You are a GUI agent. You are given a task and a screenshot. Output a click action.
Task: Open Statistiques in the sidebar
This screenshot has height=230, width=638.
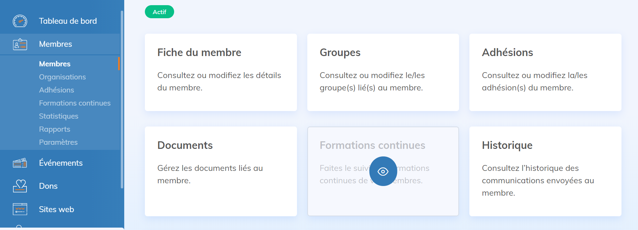point(59,116)
